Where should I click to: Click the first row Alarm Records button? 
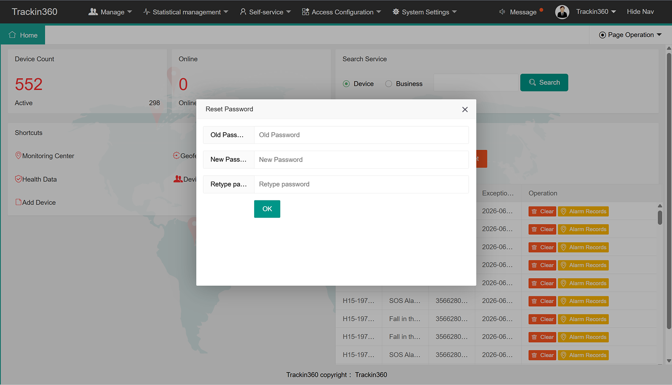click(583, 211)
